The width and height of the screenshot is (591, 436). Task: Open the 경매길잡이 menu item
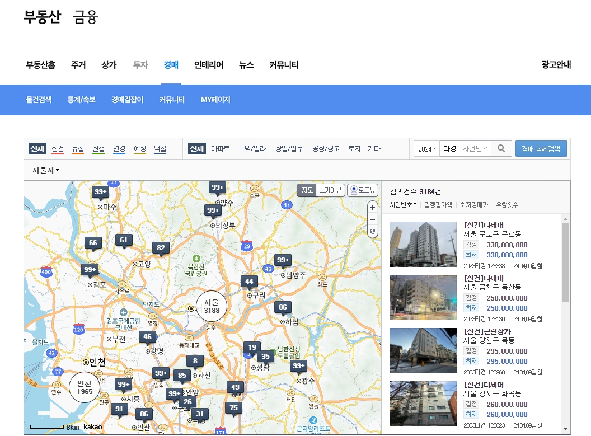pyautogui.click(x=127, y=100)
